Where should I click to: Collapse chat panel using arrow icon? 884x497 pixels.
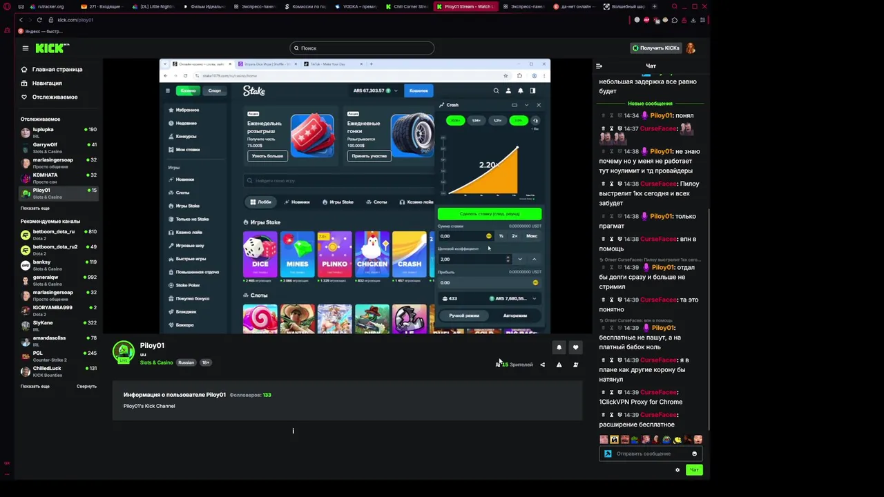[599, 66]
